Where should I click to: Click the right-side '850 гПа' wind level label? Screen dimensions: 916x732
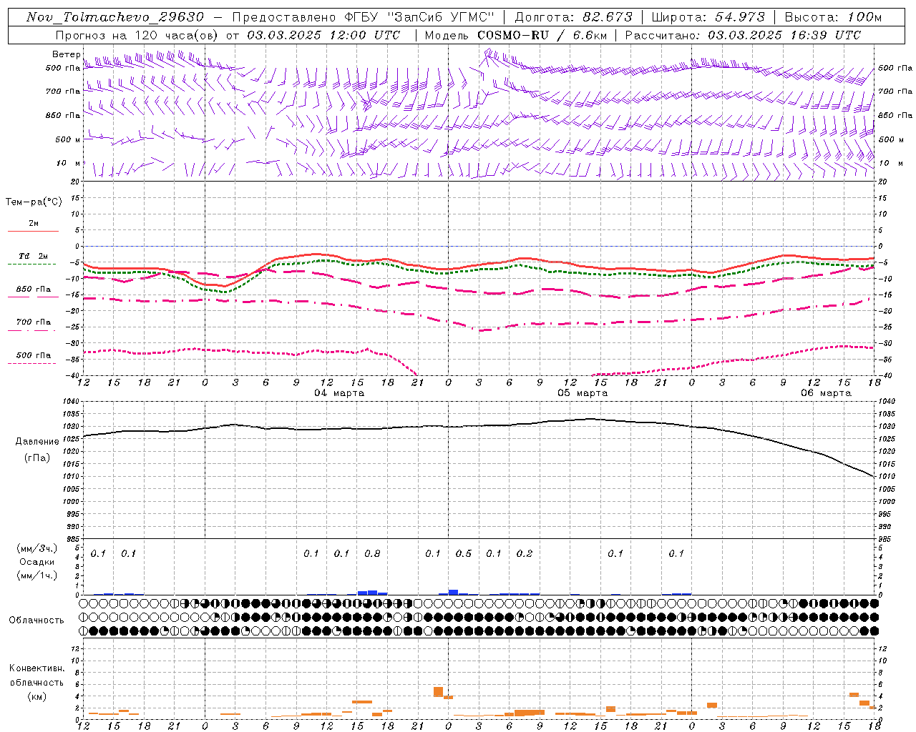click(895, 115)
